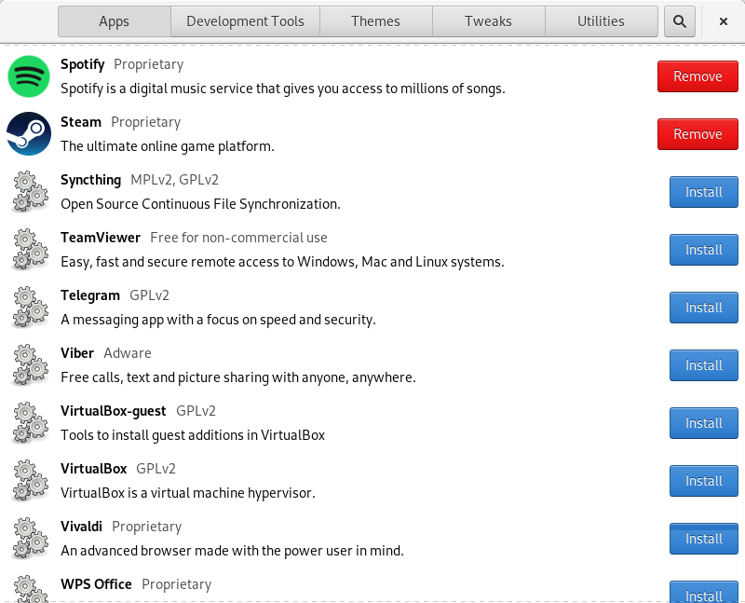The width and height of the screenshot is (745, 603).
Task: Install the Vivaldi browser
Action: coord(704,539)
